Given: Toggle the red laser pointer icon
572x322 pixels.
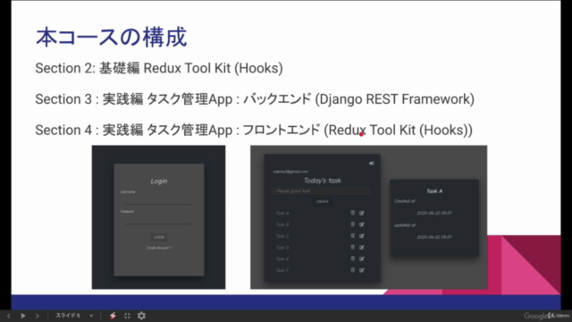Looking at the screenshot, I should (x=113, y=316).
